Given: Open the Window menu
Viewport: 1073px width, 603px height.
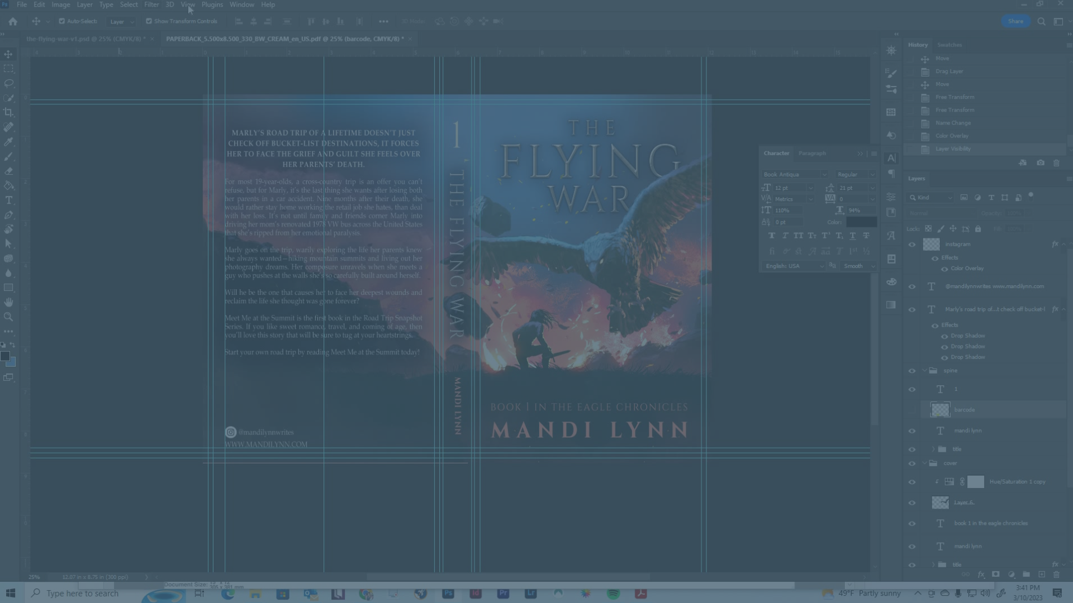Looking at the screenshot, I should 241,4.
